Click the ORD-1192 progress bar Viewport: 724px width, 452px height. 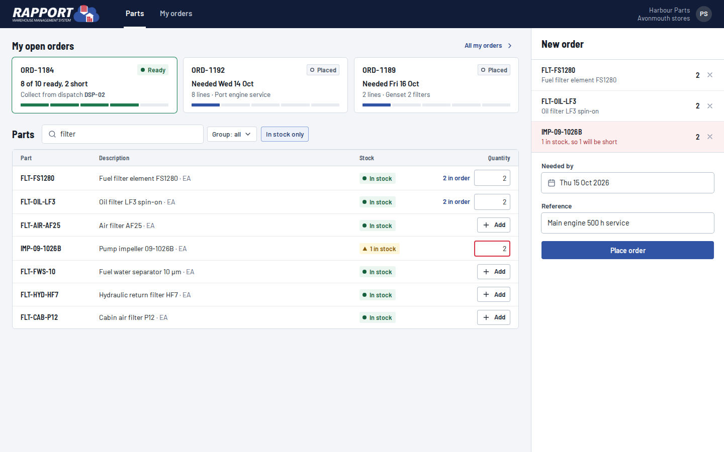[x=265, y=105]
